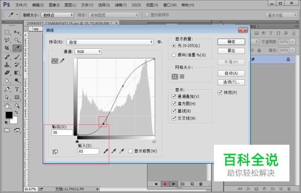The width and height of the screenshot is (301, 193).
Task: Swap foreground and background colors
Action: pyautogui.click(x=16, y=112)
